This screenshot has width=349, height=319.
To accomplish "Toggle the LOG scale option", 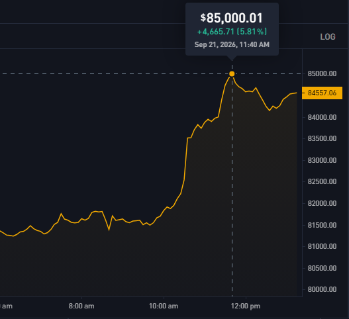I will (x=328, y=36).
